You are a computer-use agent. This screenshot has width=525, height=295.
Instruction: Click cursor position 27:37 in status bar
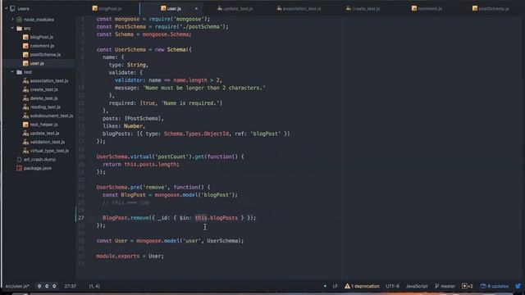click(71, 286)
